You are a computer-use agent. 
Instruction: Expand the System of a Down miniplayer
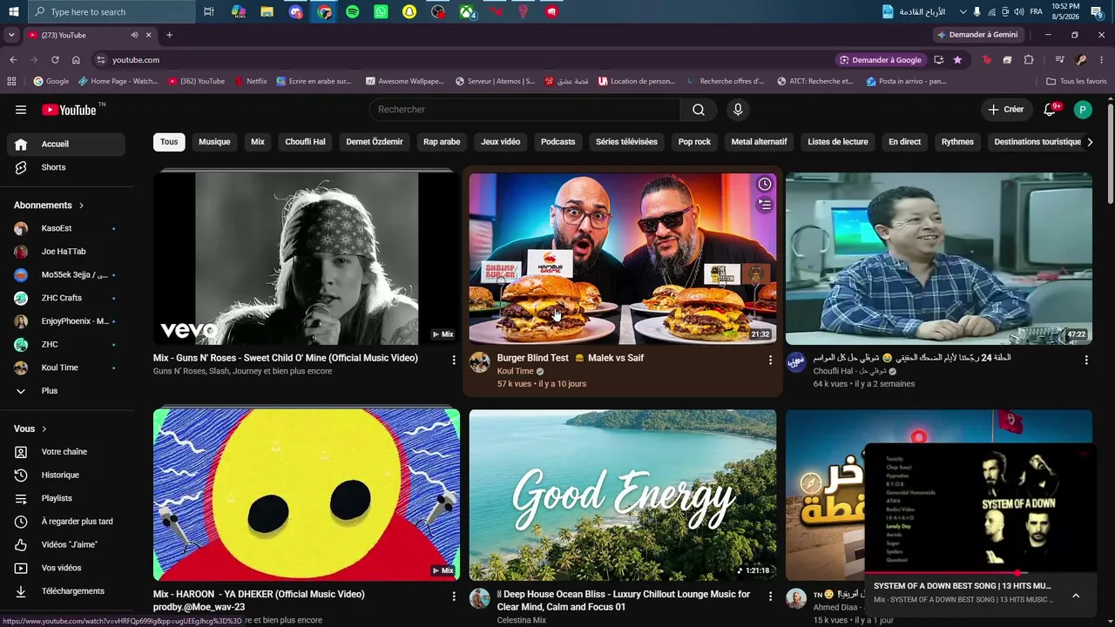pos(1076,596)
